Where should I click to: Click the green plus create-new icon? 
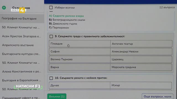(x=4, y=8)
